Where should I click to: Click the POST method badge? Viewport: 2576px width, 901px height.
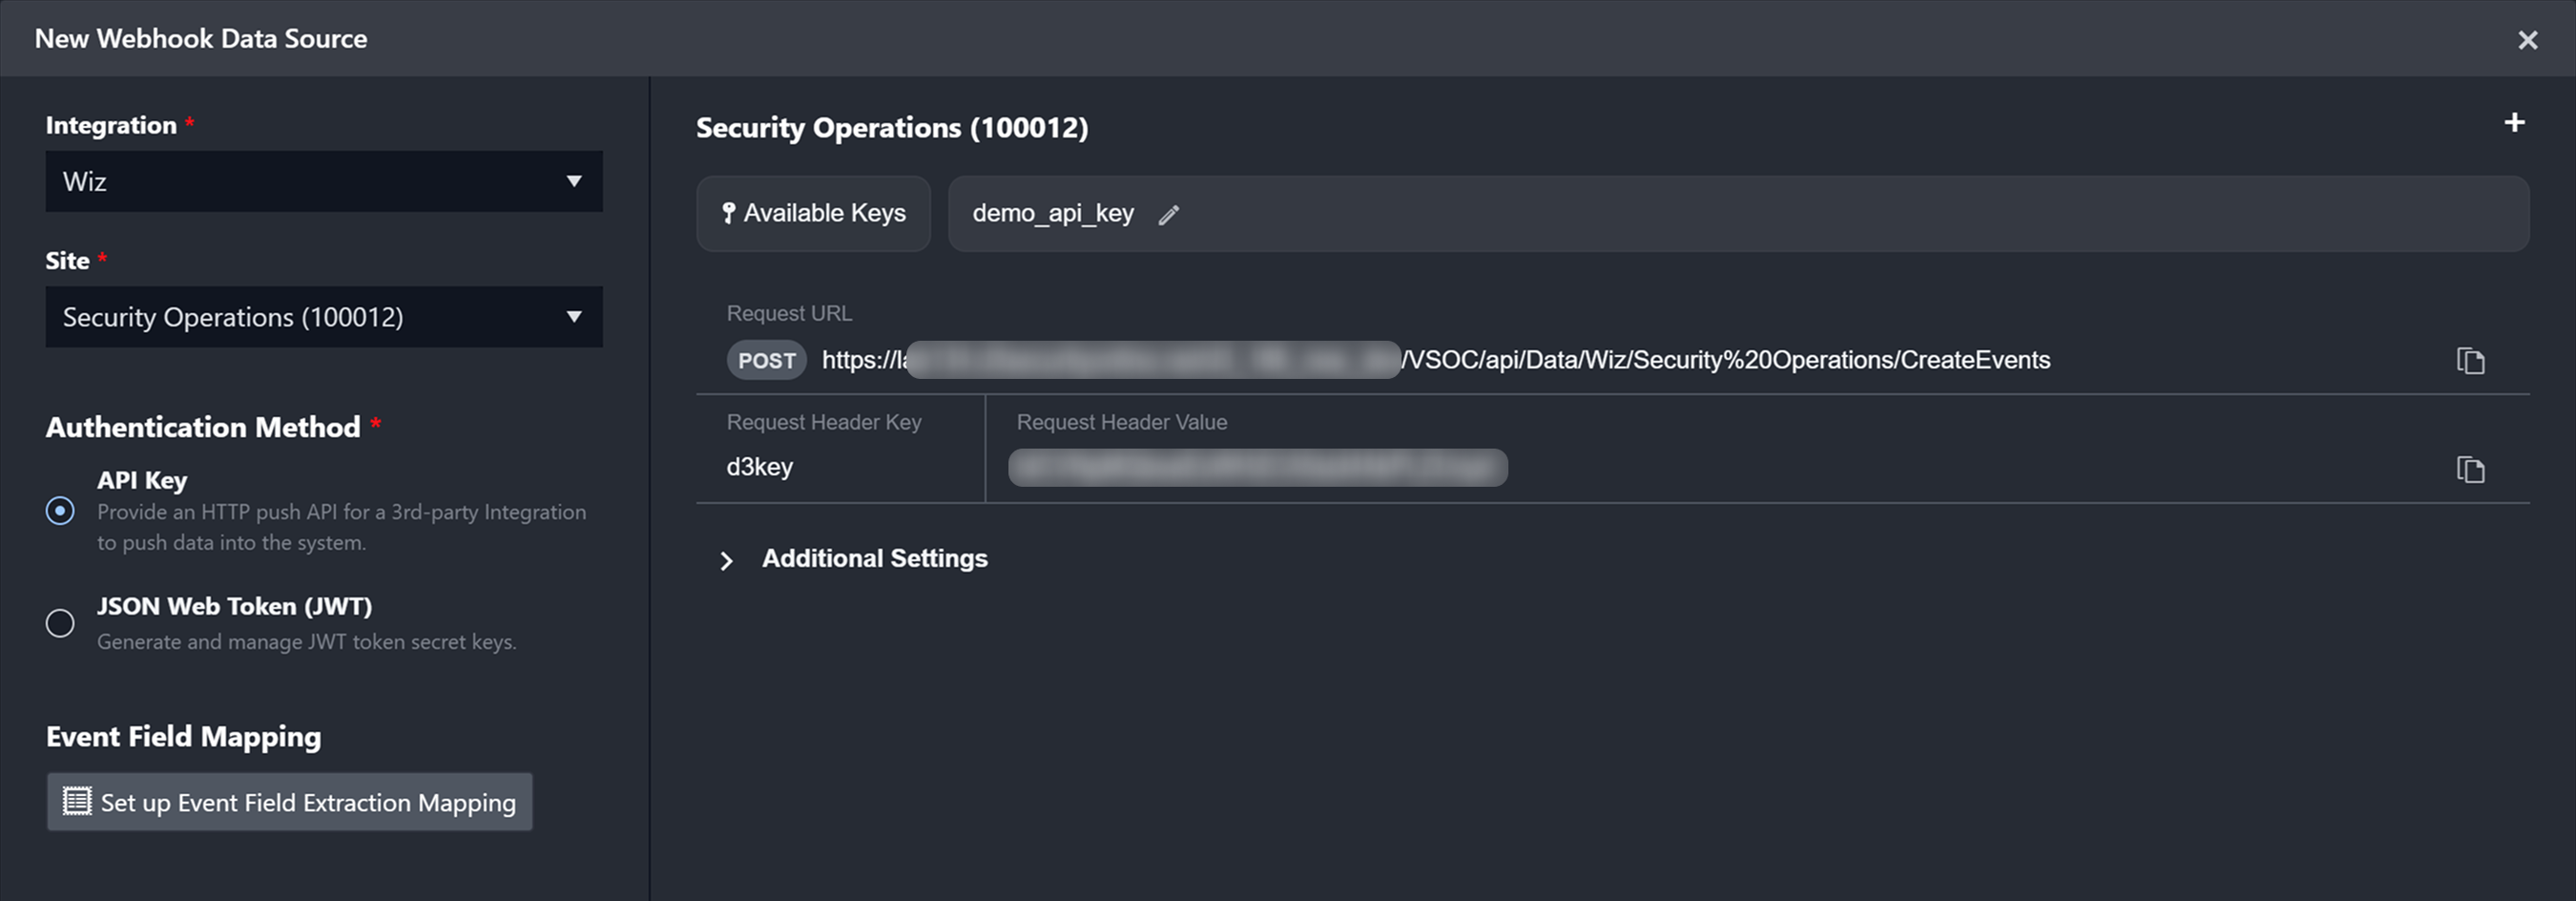(x=766, y=360)
